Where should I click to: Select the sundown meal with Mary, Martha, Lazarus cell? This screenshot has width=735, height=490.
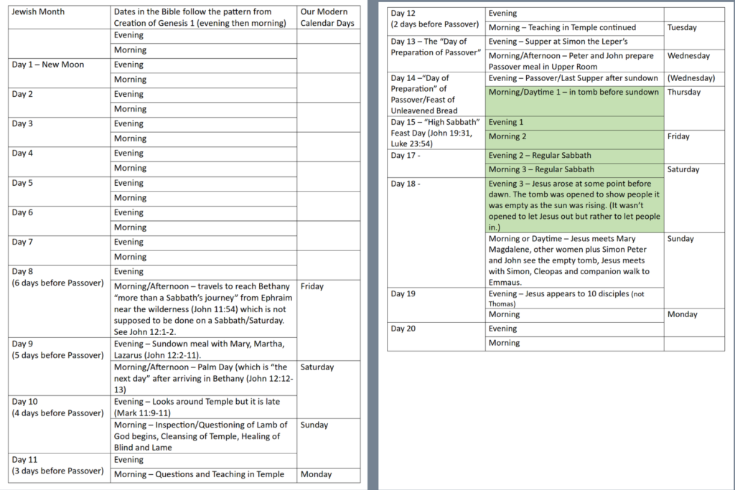point(204,349)
